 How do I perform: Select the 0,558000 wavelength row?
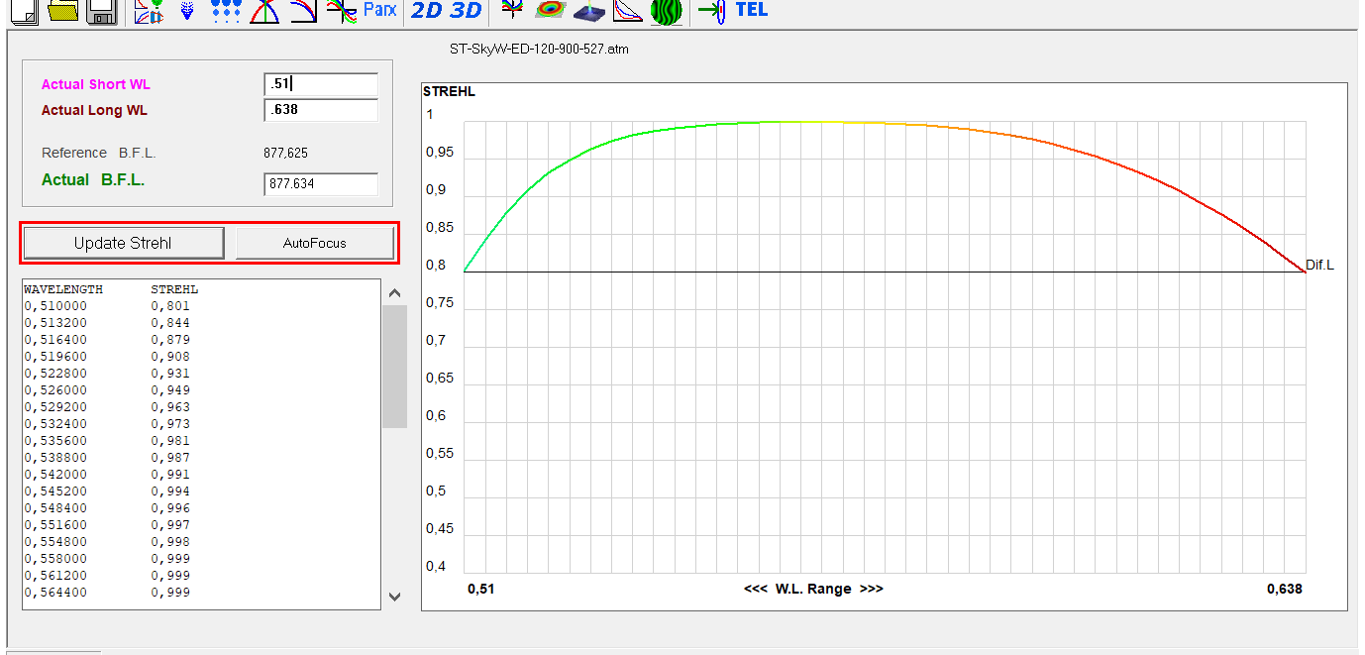(201, 559)
